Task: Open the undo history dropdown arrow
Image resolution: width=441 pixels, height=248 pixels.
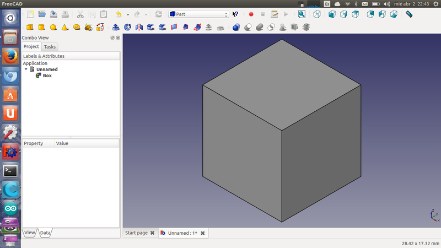Action: click(x=128, y=14)
